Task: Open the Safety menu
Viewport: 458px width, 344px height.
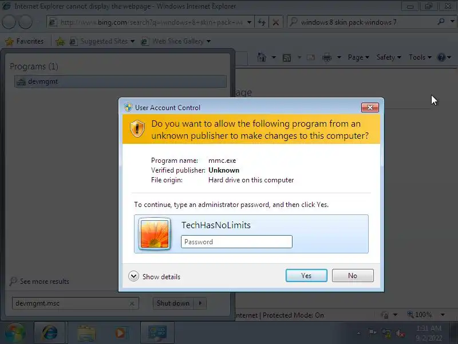Action: pyautogui.click(x=389, y=57)
